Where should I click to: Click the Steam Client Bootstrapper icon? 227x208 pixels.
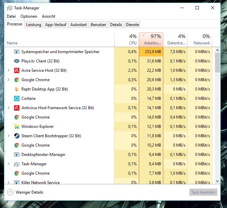click(17, 136)
